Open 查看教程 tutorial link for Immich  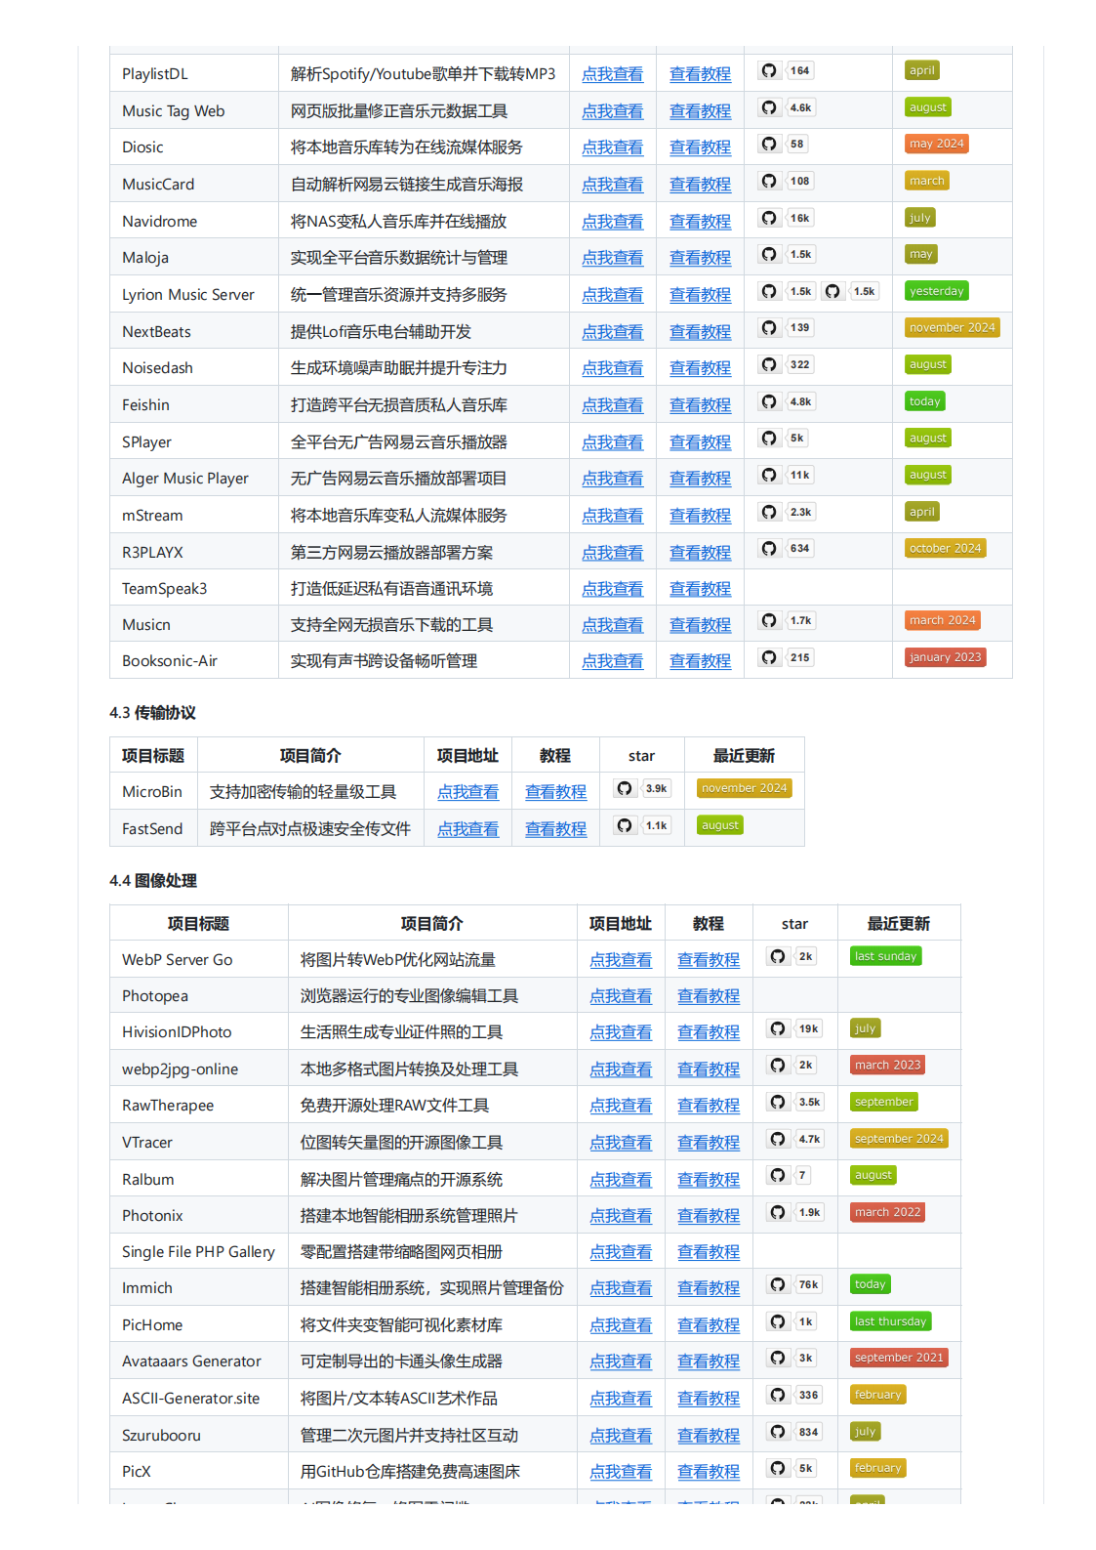(x=708, y=1288)
